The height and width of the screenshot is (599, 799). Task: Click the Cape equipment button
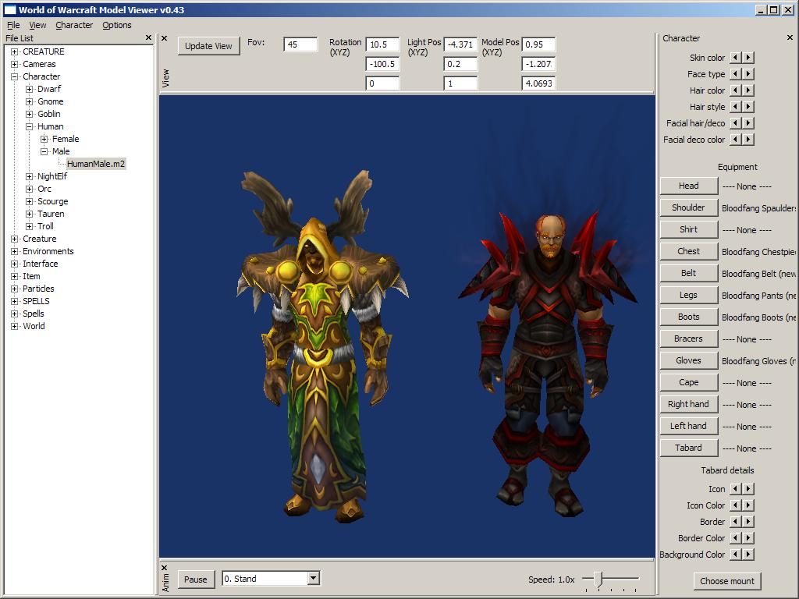pos(688,382)
